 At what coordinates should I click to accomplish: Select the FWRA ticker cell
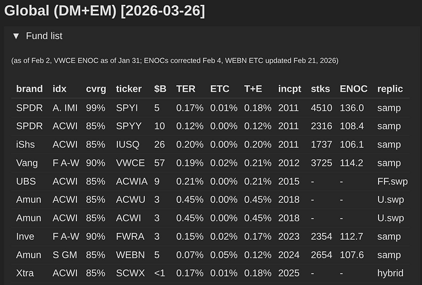[x=130, y=236]
